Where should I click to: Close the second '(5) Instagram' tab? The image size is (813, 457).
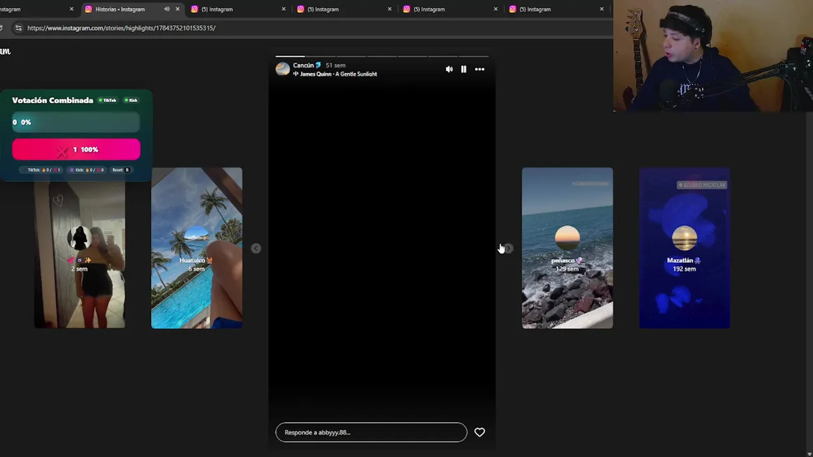pyautogui.click(x=390, y=10)
